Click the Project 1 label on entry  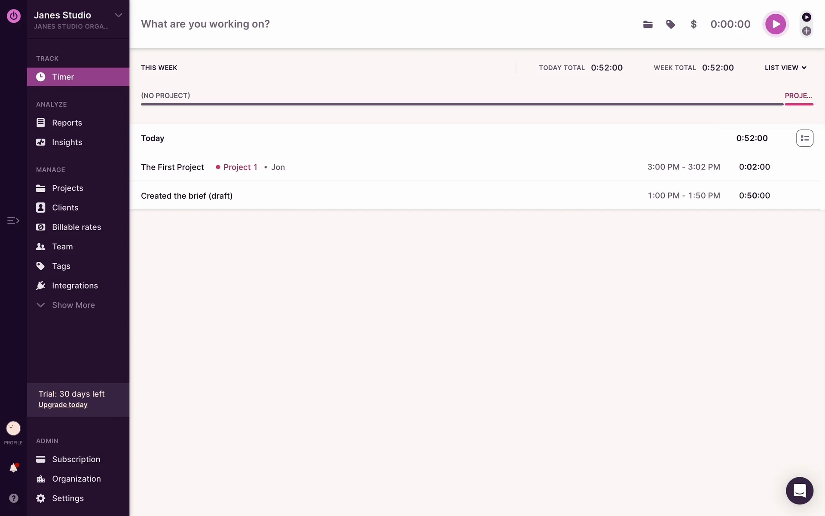coord(240,167)
